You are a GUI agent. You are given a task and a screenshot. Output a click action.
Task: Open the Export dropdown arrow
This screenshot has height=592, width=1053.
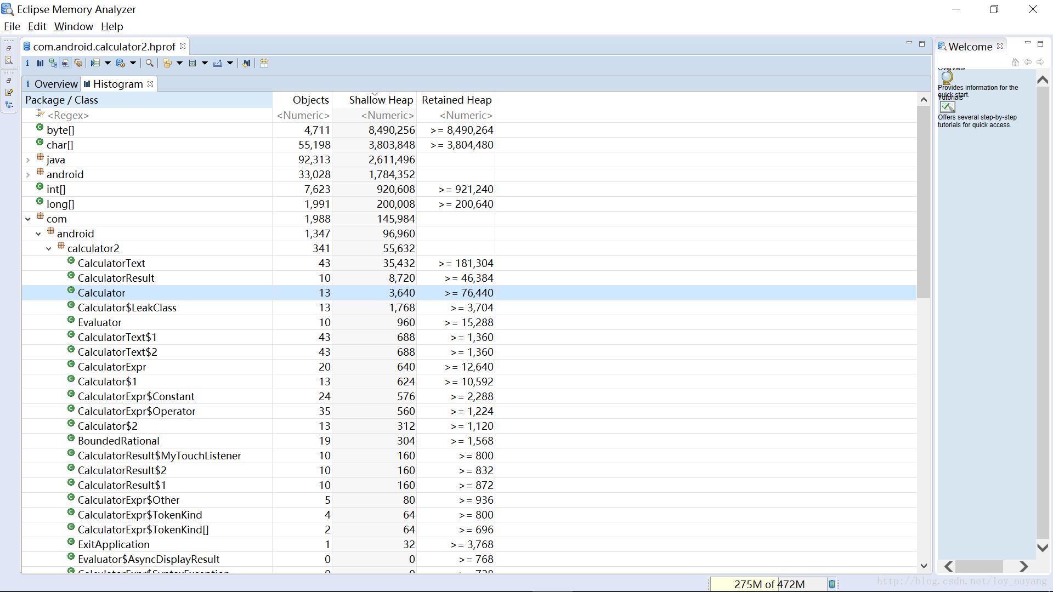pyautogui.click(x=230, y=64)
